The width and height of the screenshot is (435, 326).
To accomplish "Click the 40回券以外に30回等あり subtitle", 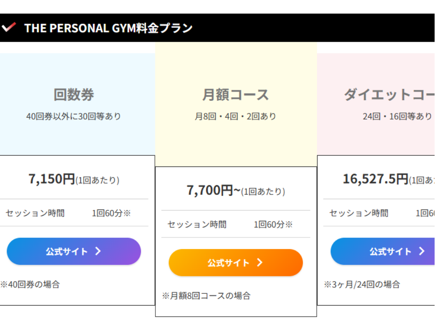I will 74,116.
